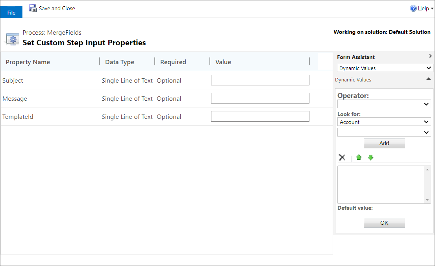
Task: Open the Operator dropdown
Action: pos(384,103)
